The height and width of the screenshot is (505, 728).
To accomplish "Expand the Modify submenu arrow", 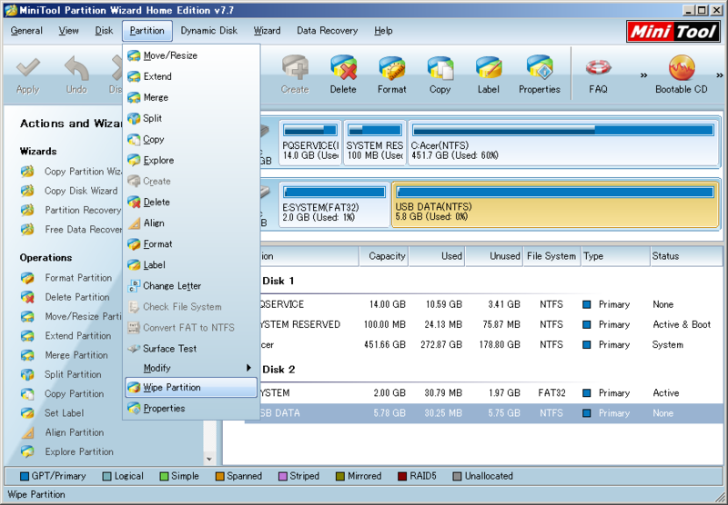I will [x=248, y=368].
